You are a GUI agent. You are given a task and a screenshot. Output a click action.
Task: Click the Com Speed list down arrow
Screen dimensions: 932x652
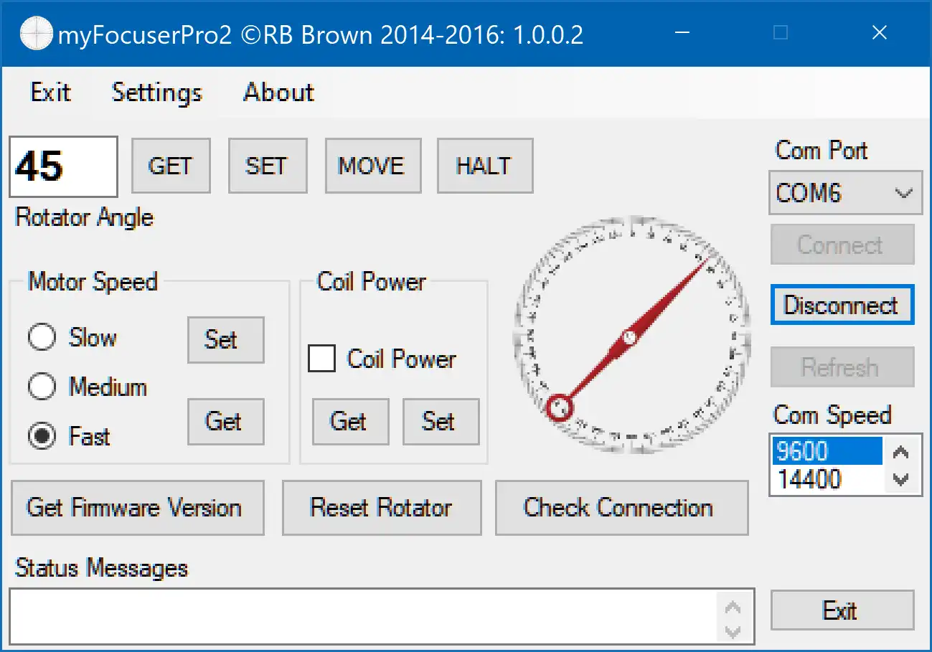(x=902, y=479)
